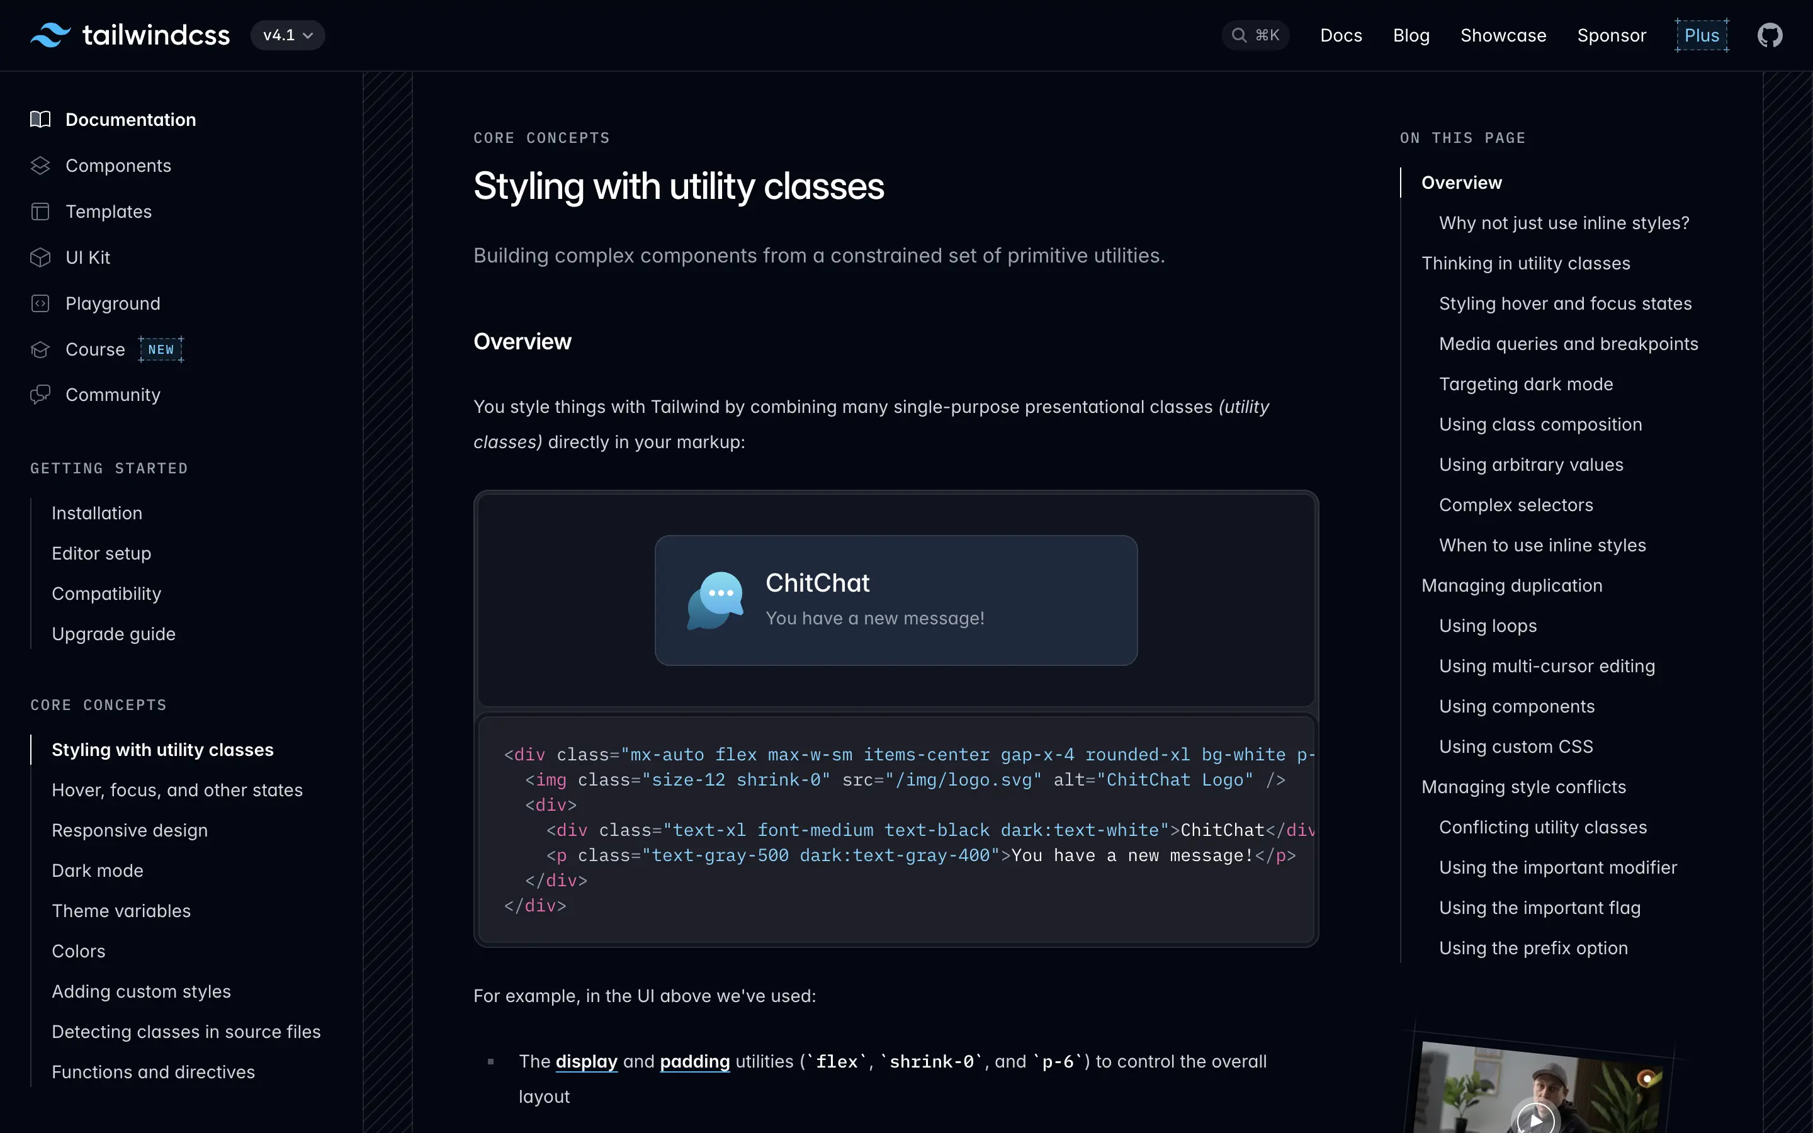Follow the underlined display link

[587, 1062]
